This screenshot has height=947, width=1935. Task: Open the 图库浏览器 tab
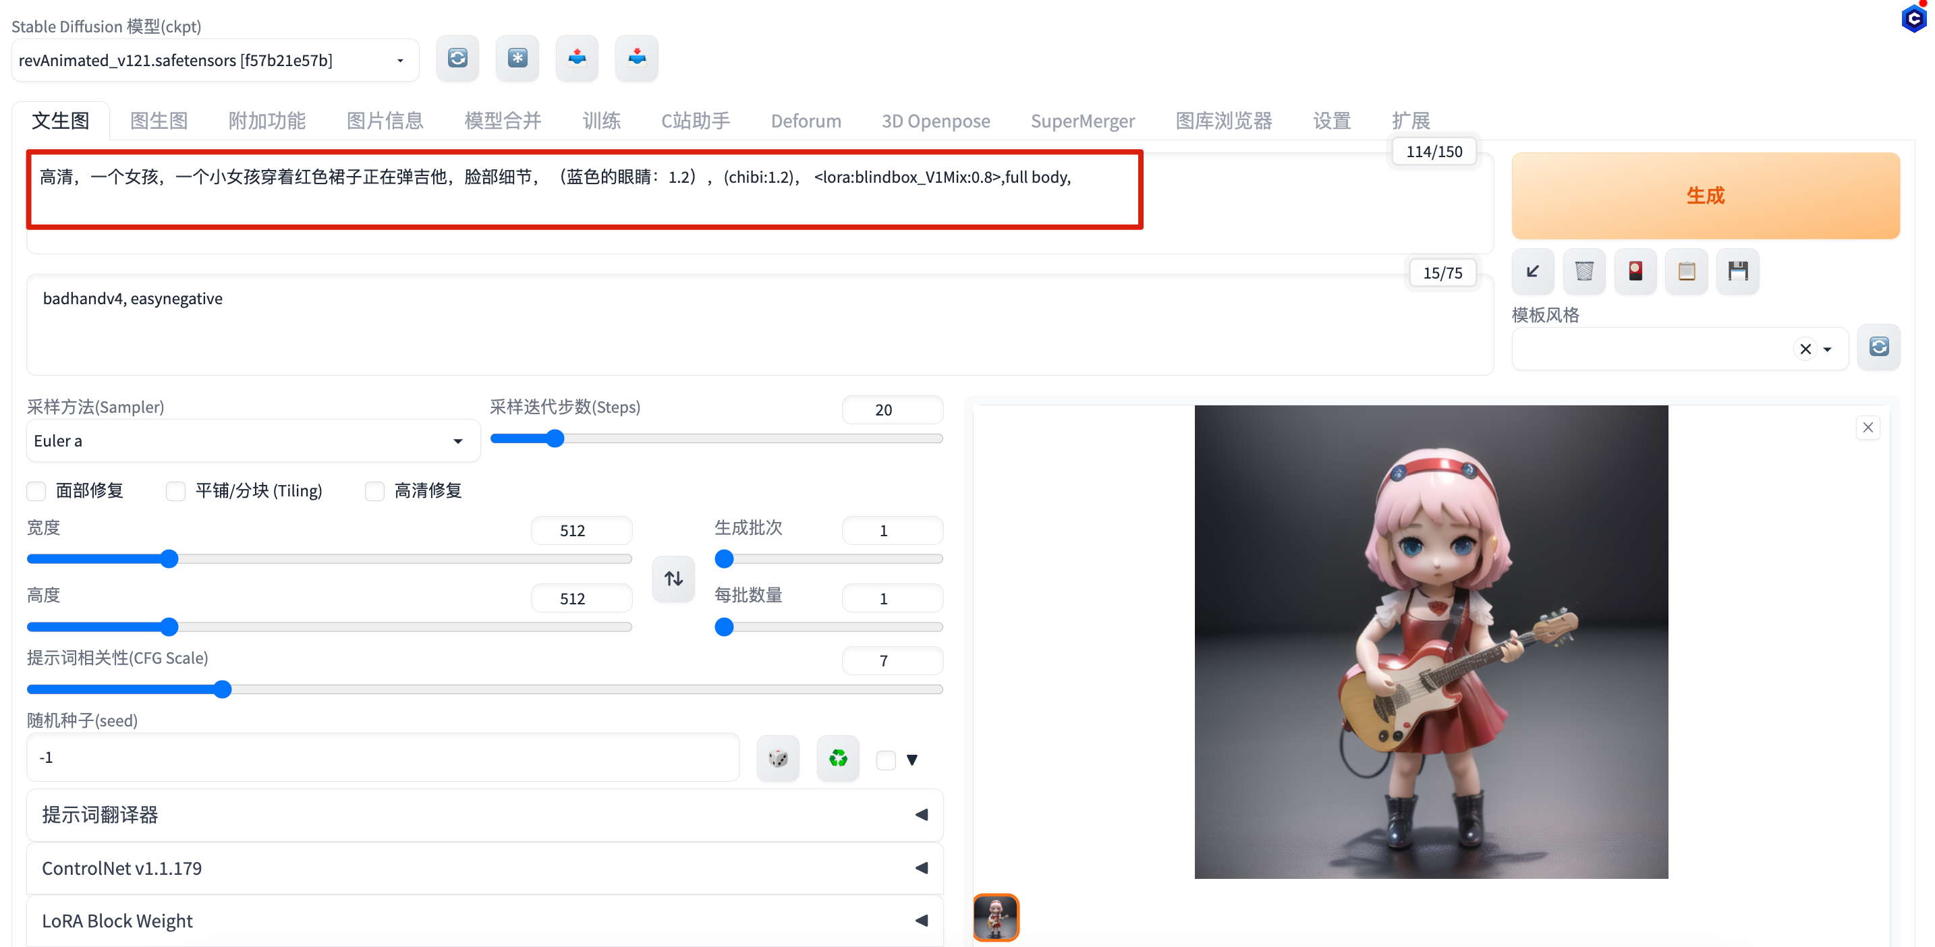point(1225,121)
